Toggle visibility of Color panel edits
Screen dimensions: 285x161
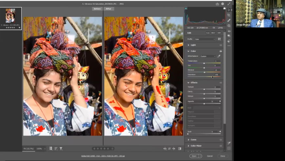221,51
